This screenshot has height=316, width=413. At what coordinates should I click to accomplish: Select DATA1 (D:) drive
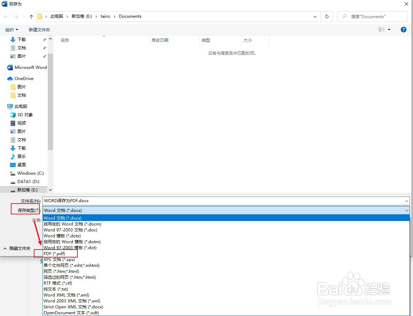(24, 182)
